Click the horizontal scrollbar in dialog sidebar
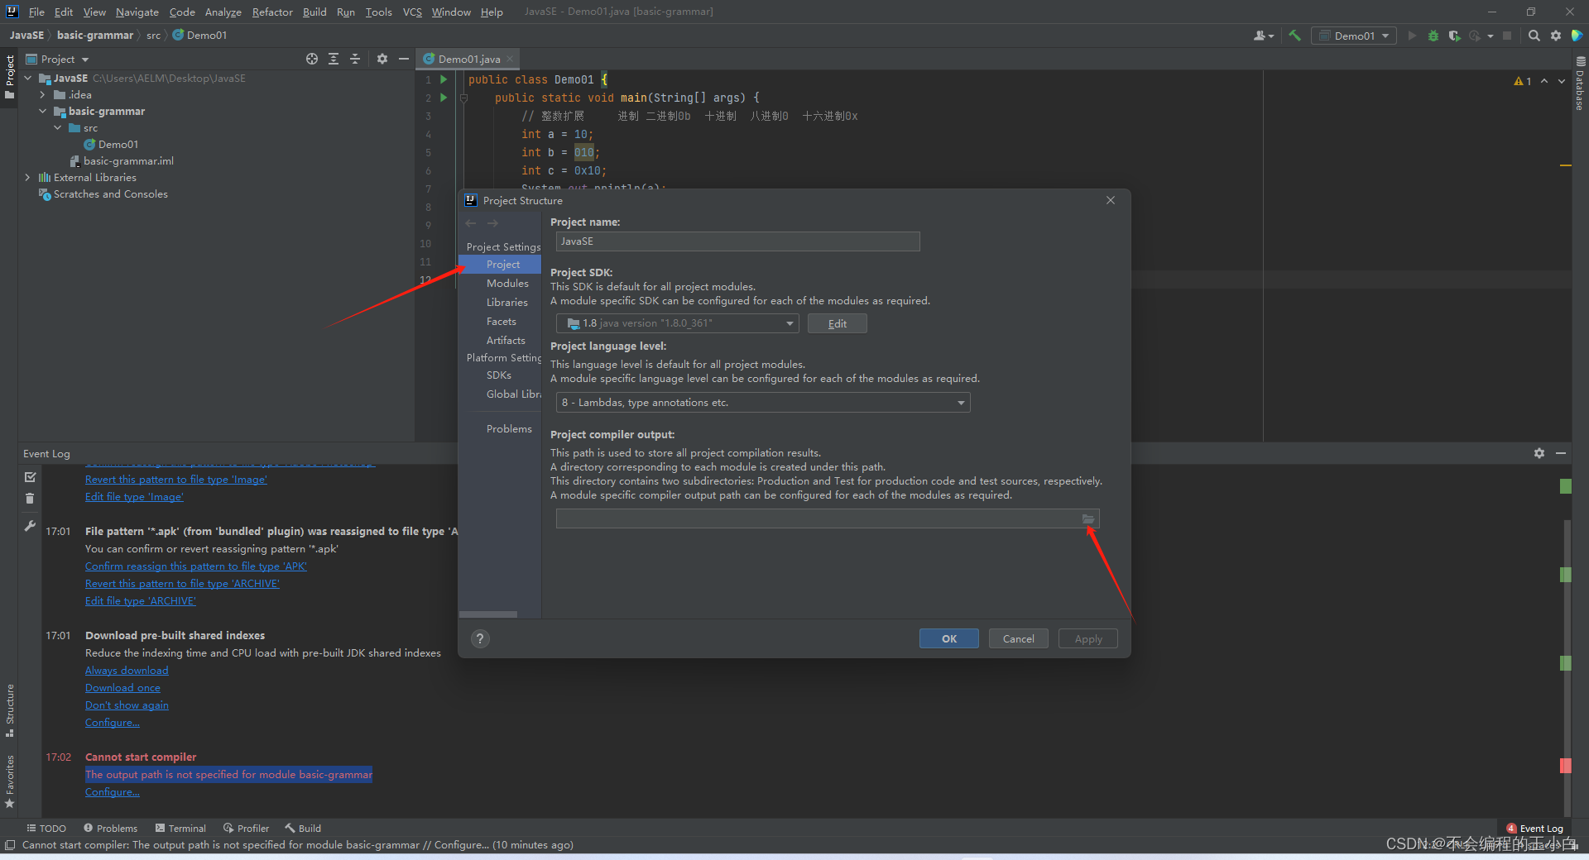This screenshot has width=1589, height=860. click(x=488, y=614)
